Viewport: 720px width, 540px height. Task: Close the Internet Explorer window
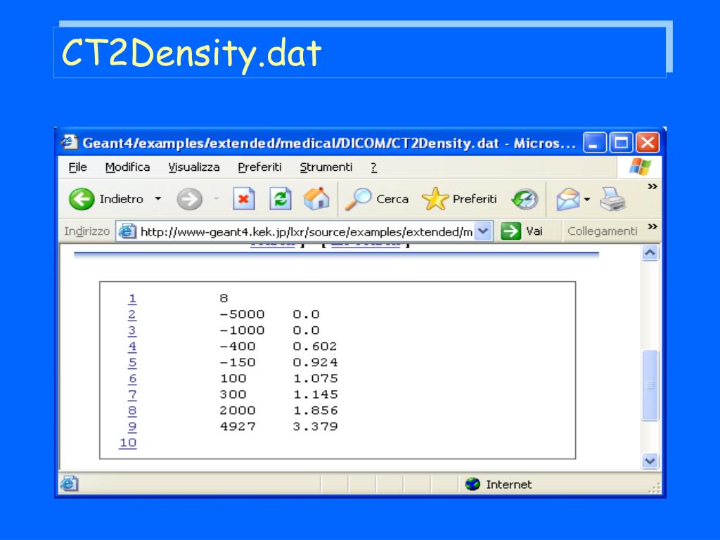(648, 143)
